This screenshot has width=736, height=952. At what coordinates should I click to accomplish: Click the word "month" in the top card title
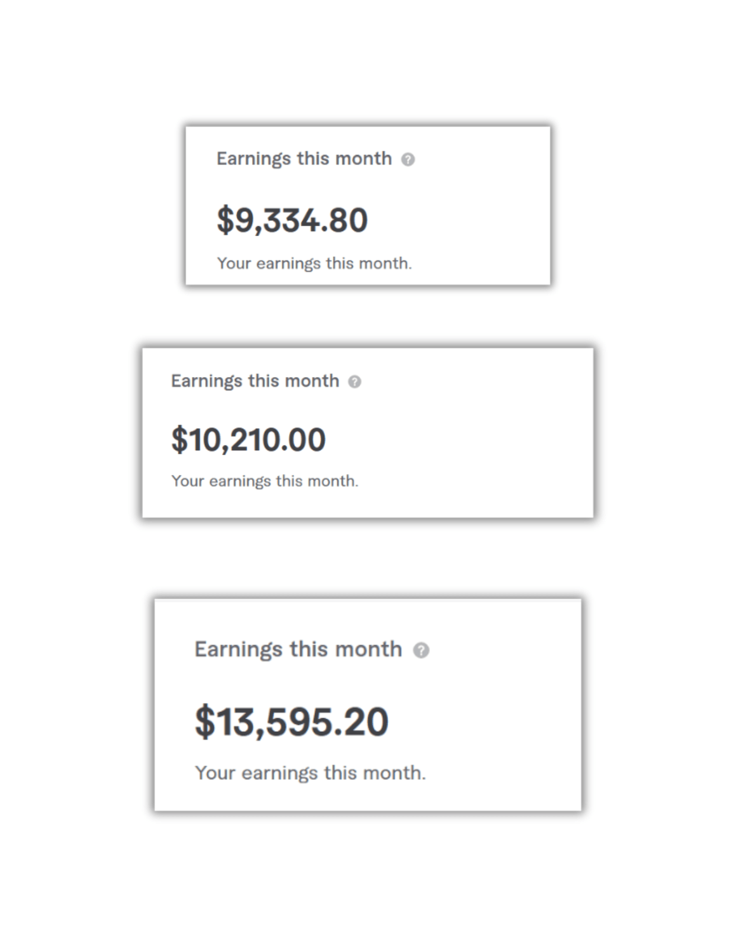(363, 159)
